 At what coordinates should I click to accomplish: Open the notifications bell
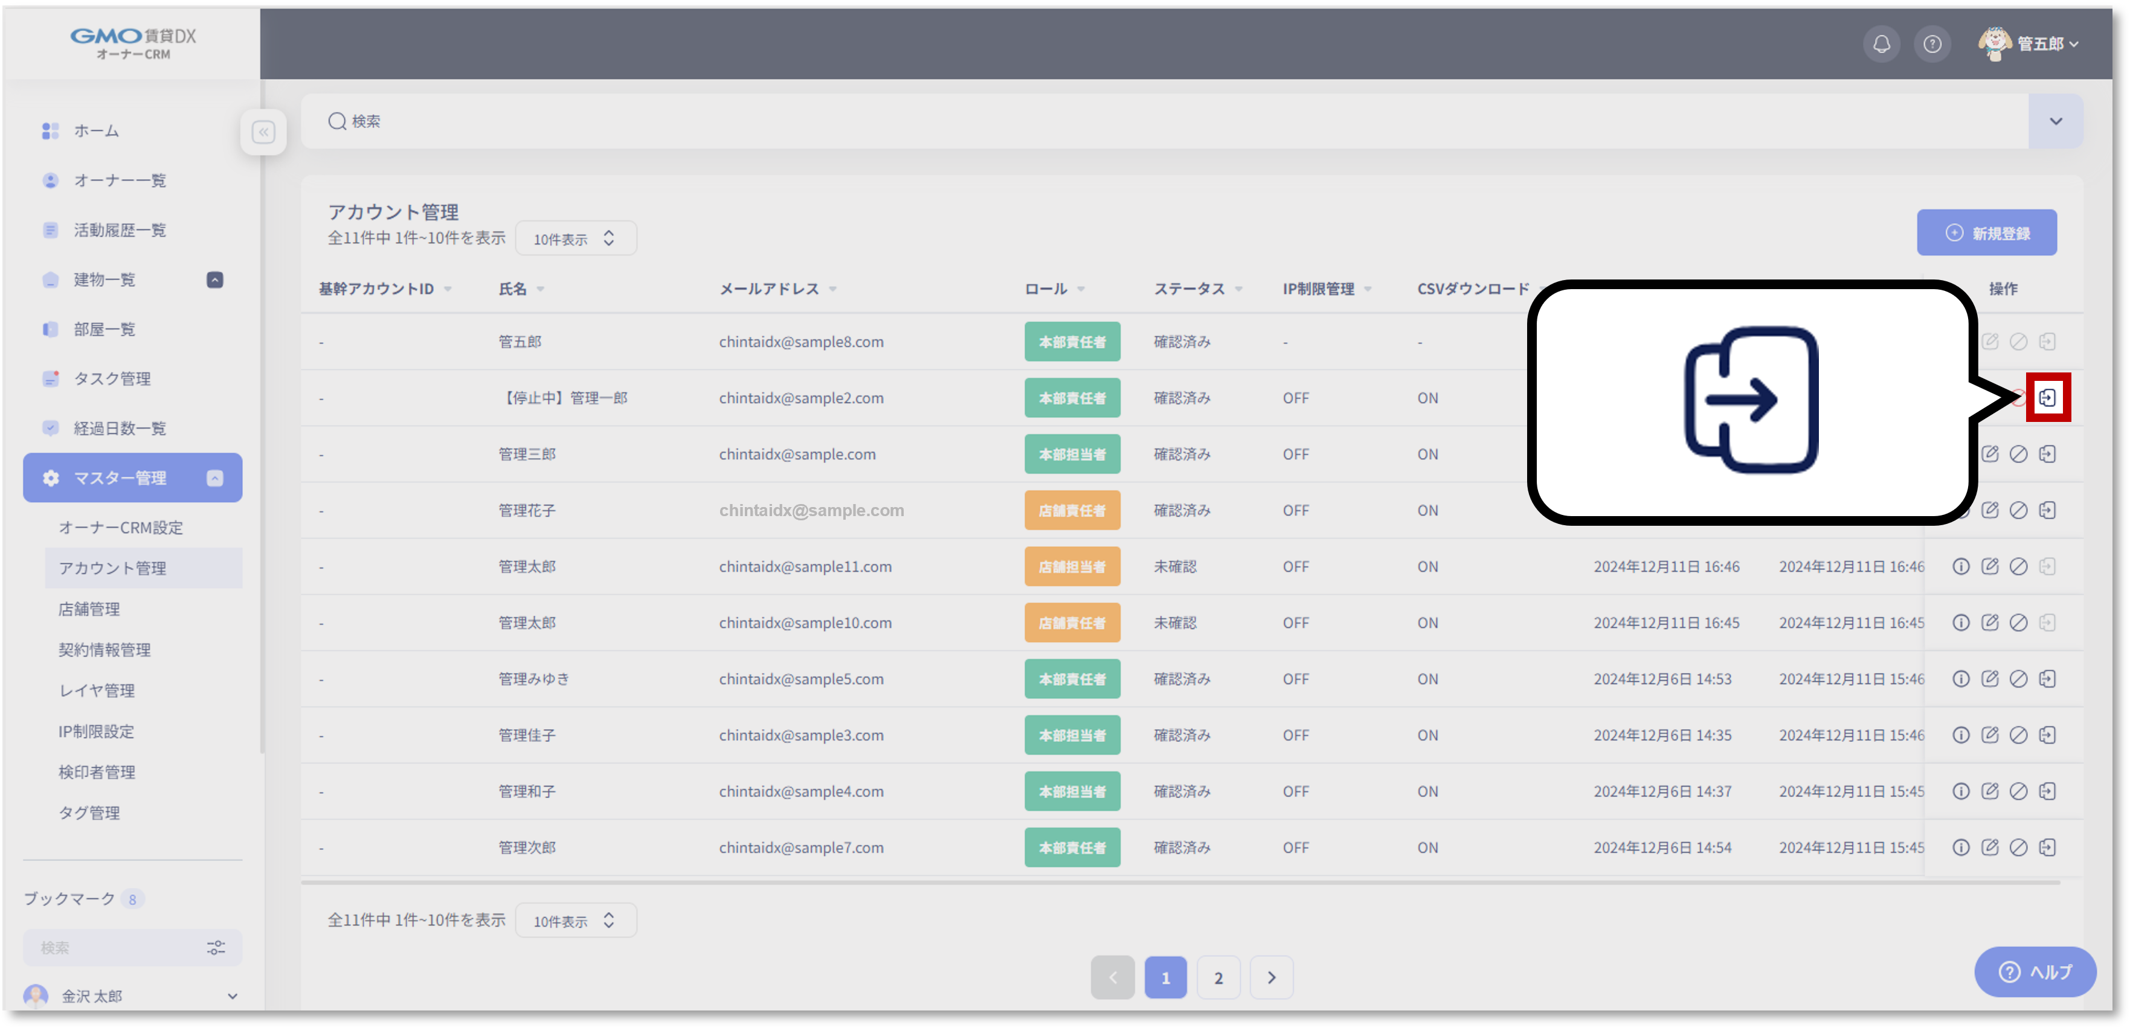click(1881, 44)
